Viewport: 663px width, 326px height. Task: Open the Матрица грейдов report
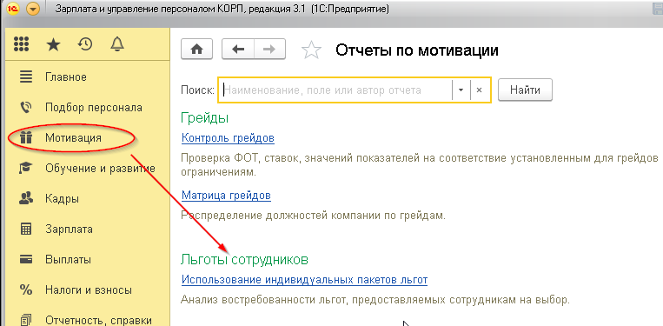(x=226, y=196)
